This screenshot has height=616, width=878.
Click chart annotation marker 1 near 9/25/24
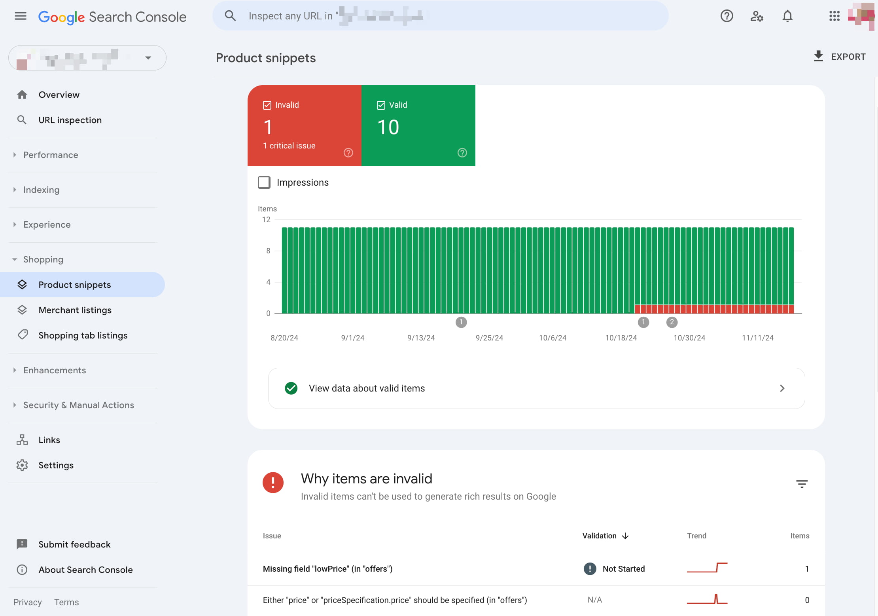(x=461, y=322)
